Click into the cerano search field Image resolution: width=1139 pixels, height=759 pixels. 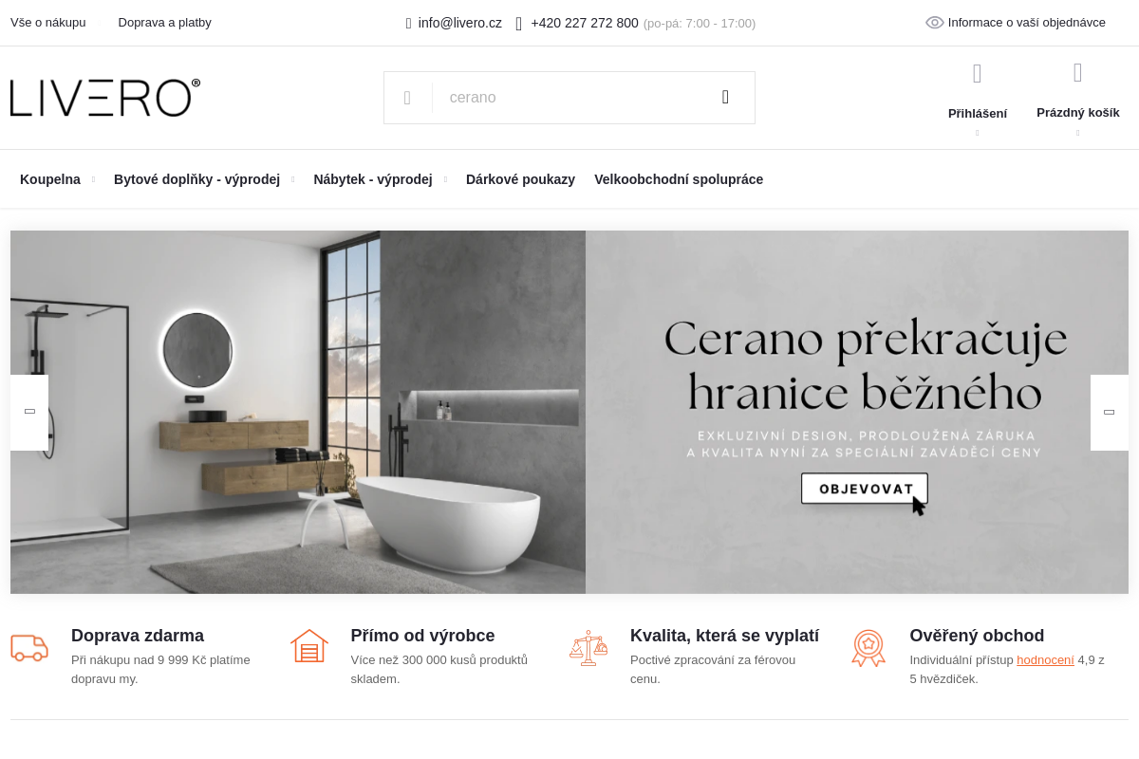pyautogui.click(x=569, y=98)
